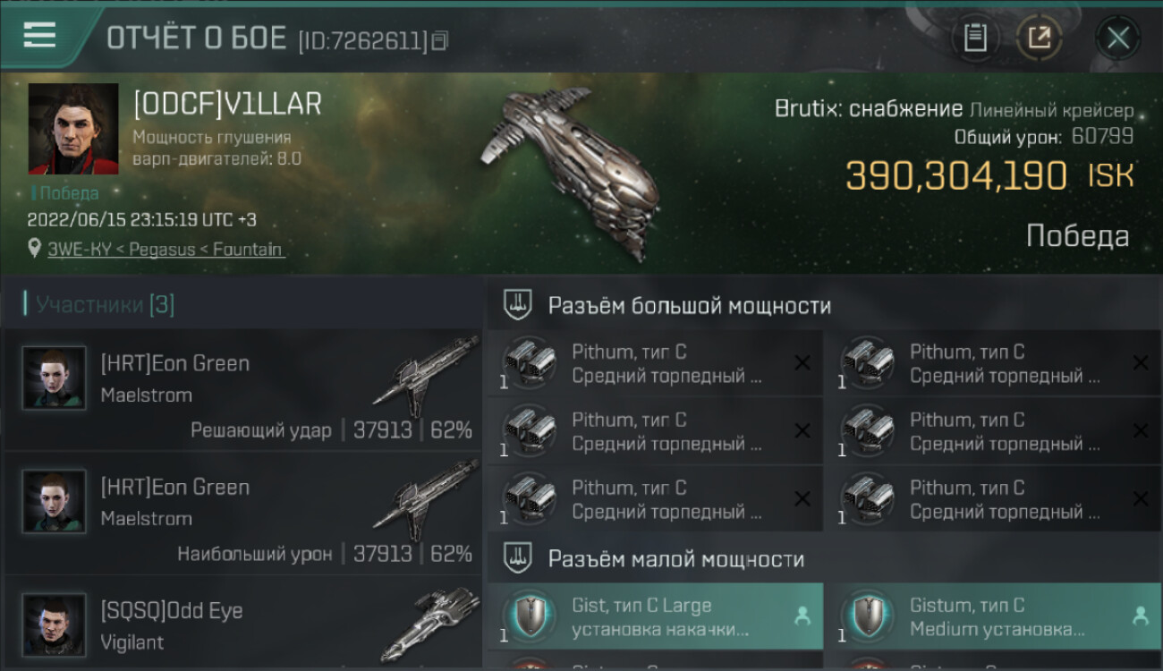This screenshot has width=1163, height=671.
Task: Open the clipboard report icon
Action: (975, 38)
